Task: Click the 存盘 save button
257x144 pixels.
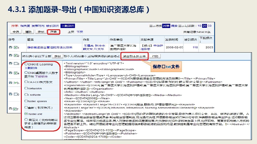Action: 54,32
